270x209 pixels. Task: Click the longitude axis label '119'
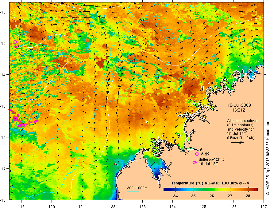click(x=21, y=207)
